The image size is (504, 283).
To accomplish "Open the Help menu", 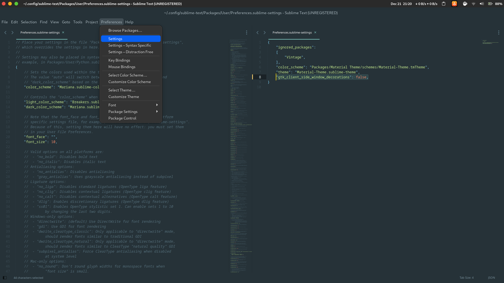I will pos(129,22).
